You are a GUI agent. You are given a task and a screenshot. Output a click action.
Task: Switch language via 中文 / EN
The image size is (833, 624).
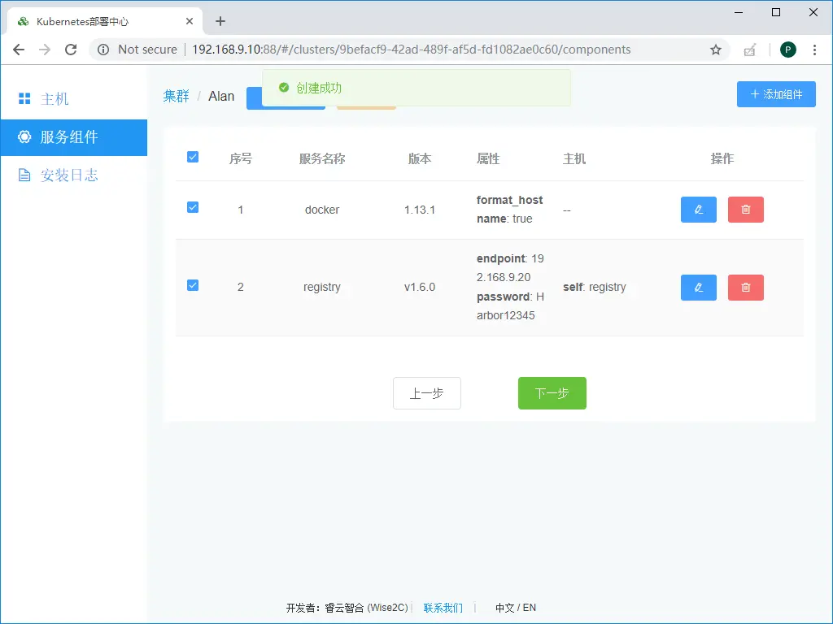pos(515,608)
